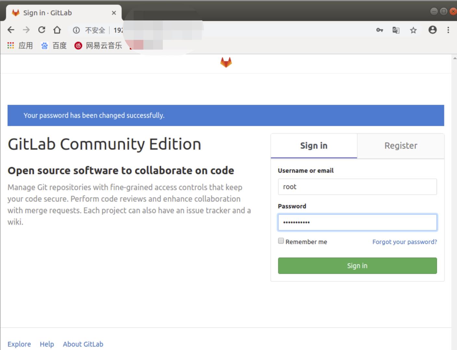This screenshot has height=350, width=457.
Task: Reload the page with refresh icon
Action: [x=42, y=30]
